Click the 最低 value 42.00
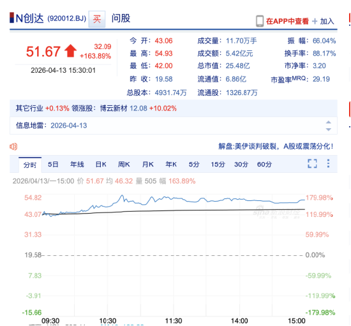Screen dimensions: 351x326 click(x=163, y=66)
